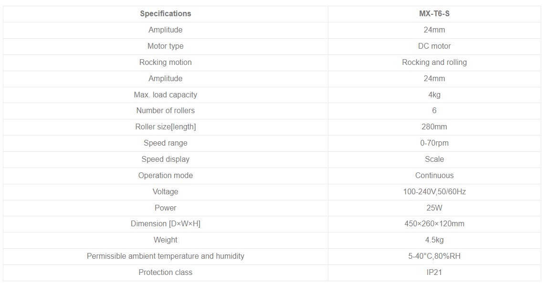Click the MX-T6-S model header
546x285 pixels.
coord(434,13)
